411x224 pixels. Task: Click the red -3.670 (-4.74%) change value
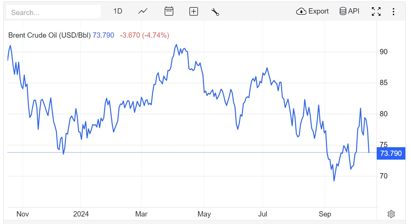coord(145,35)
